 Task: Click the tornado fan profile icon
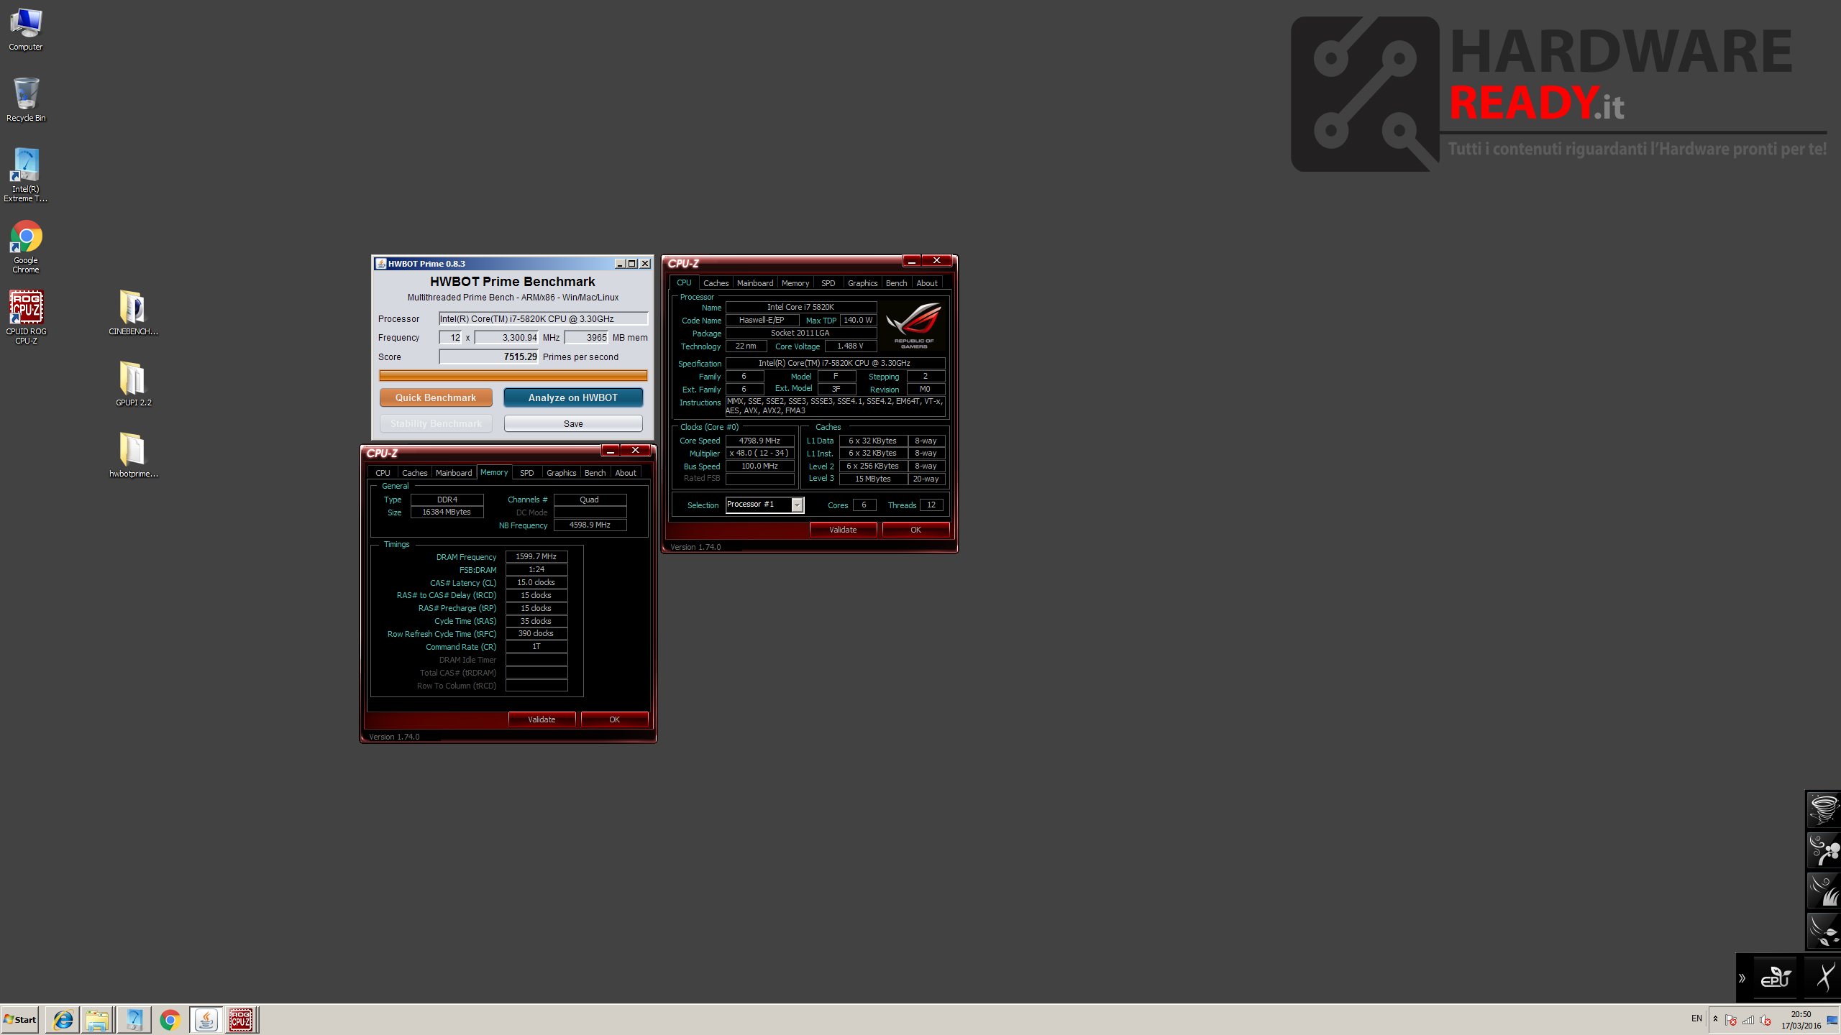click(x=1823, y=809)
